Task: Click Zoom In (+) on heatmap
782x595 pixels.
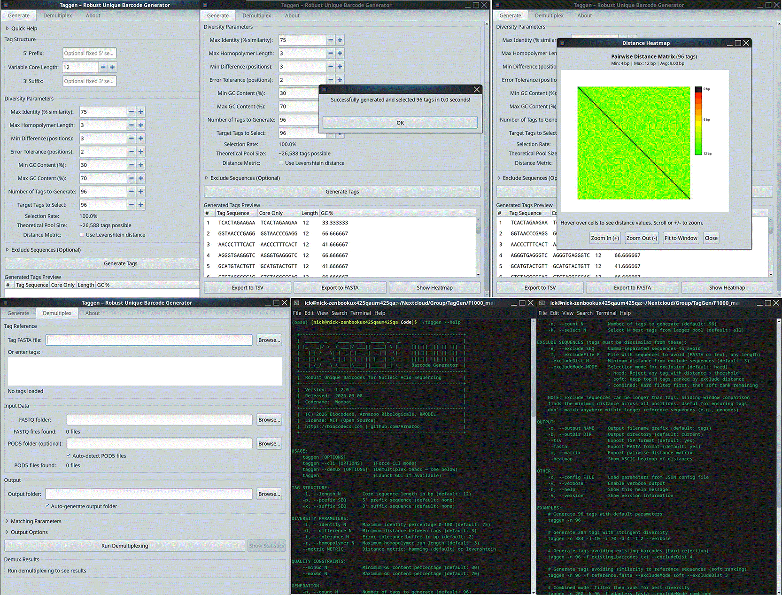Action: pyautogui.click(x=605, y=238)
